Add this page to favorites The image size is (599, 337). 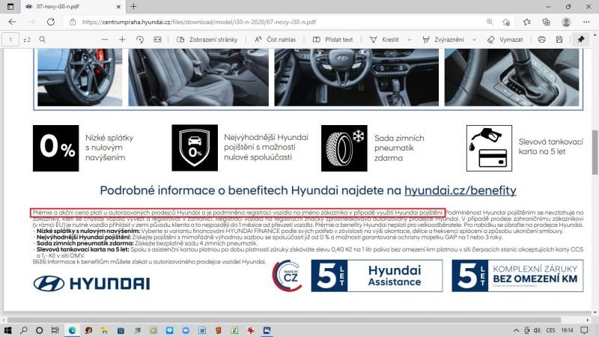tap(506, 22)
